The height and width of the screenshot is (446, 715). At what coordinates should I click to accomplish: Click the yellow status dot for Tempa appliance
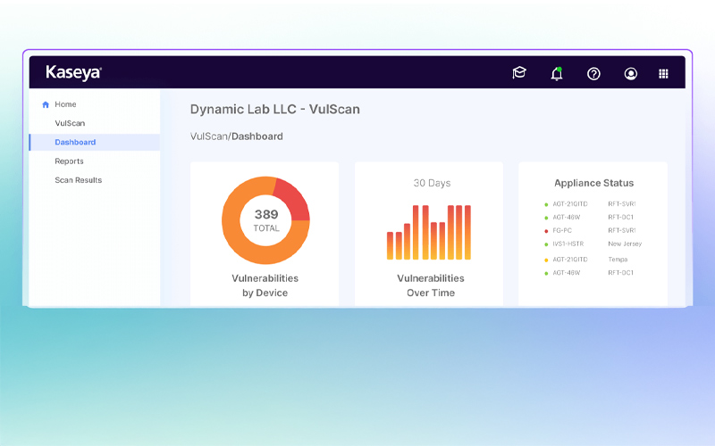[546, 260]
